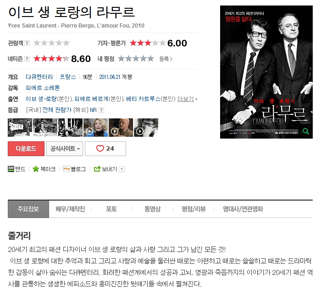Expand the 공식사이트 dropdown
The image size is (321, 296).
coord(65,149)
